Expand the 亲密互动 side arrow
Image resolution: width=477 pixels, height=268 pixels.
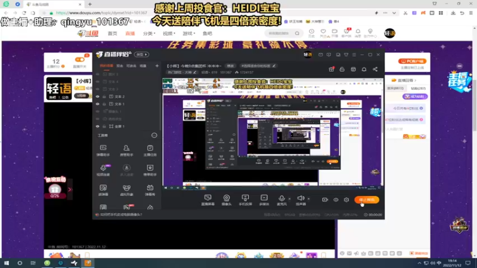coord(70,189)
